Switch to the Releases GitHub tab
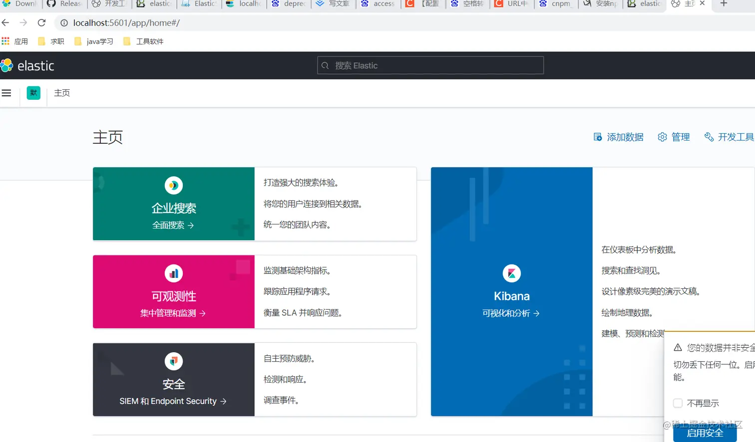This screenshot has width=755, height=442. pyautogui.click(x=64, y=4)
